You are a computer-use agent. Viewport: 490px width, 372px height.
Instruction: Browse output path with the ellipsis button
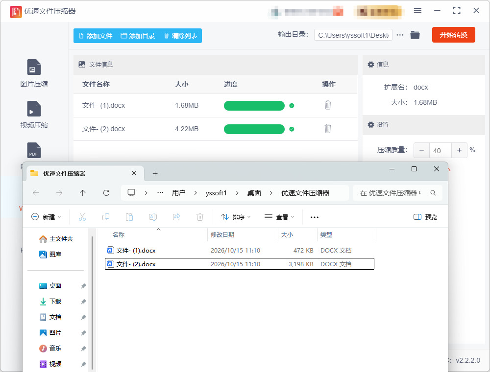point(400,35)
